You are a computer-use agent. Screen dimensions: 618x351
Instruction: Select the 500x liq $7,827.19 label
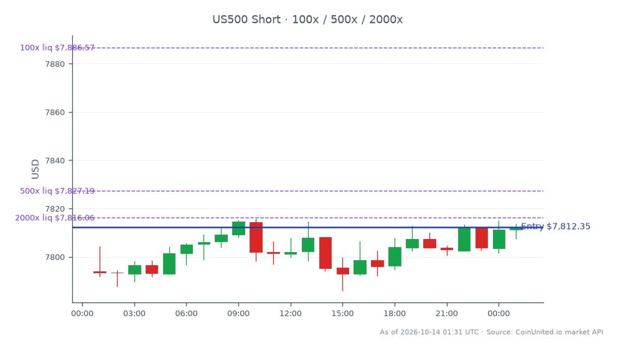[57, 191]
